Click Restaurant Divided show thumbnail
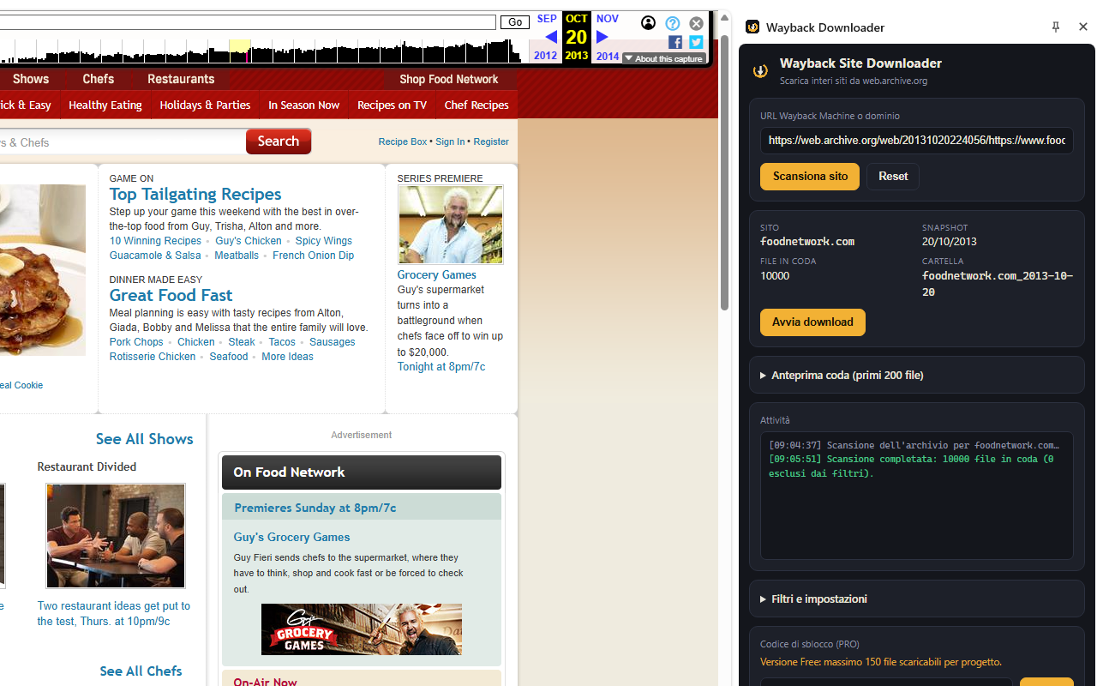Viewport: 1097px width, 686px height. 116,536
